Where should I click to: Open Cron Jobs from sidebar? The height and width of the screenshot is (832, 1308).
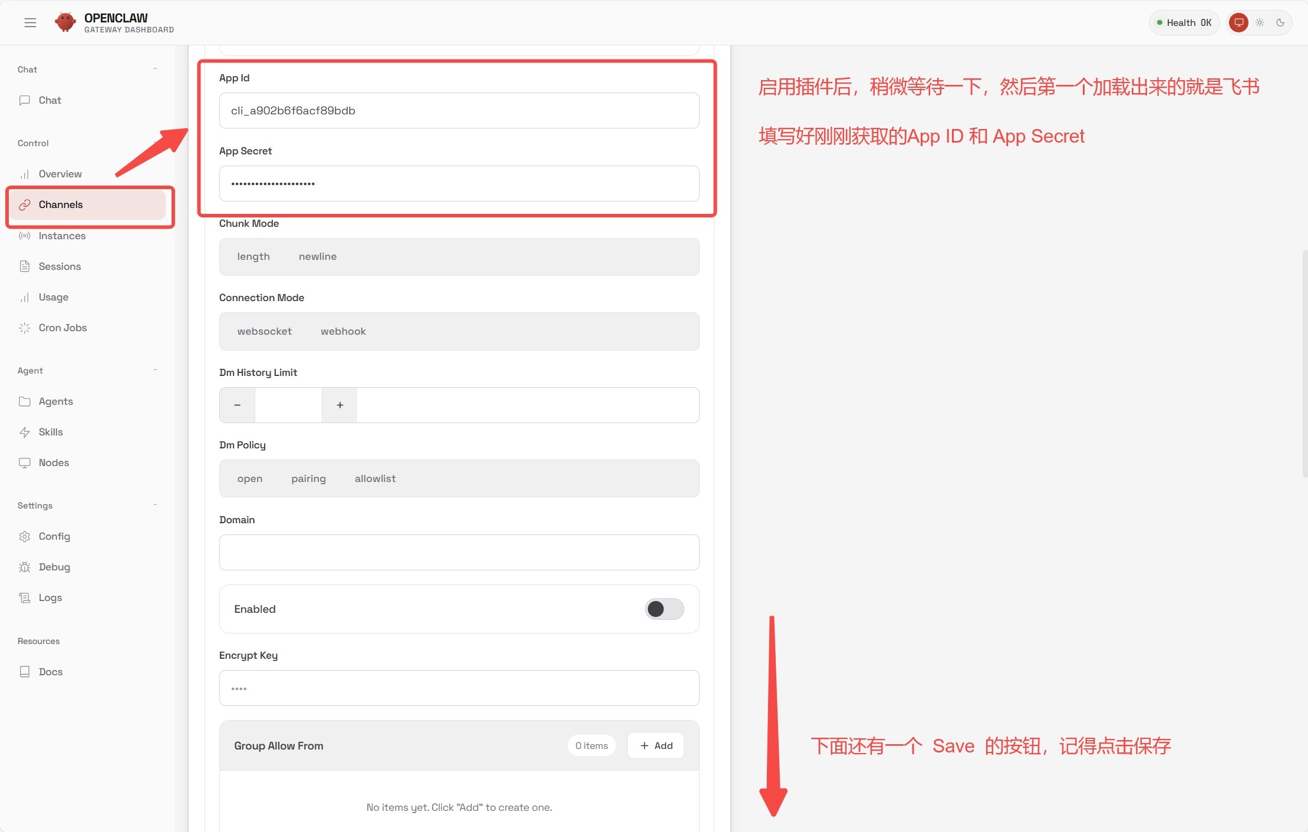click(x=62, y=328)
